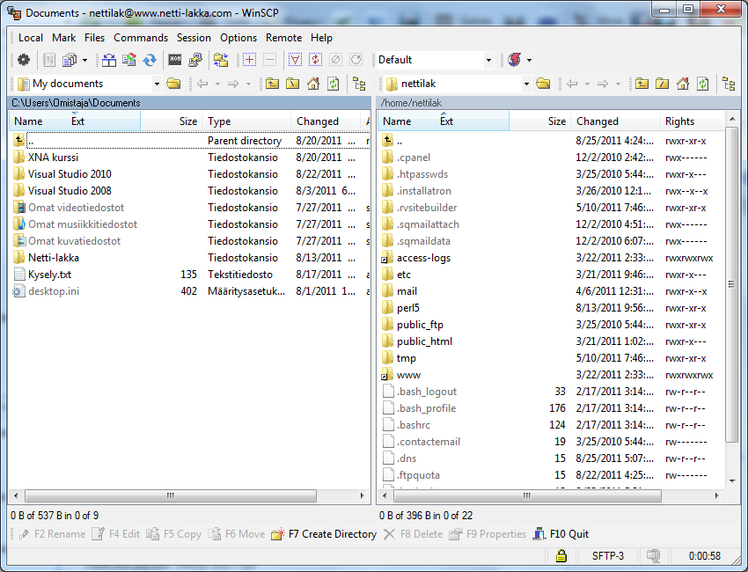Sort remote panel by Changed column
748x572 pixels.
(x=616, y=121)
